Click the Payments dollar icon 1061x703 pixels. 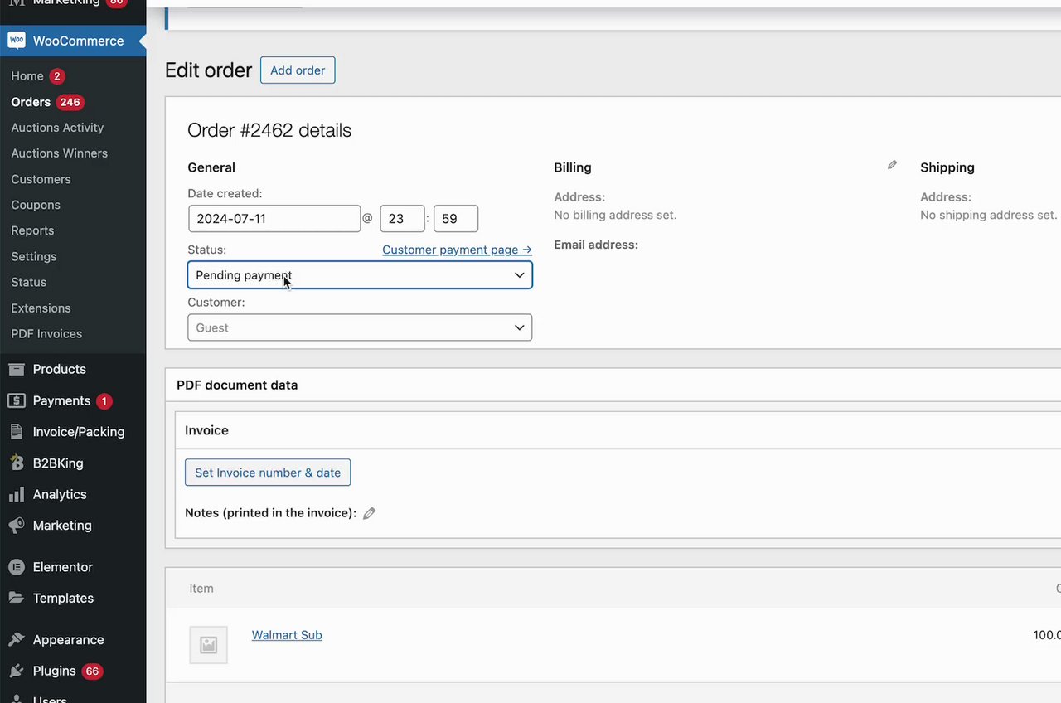click(17, 401)
